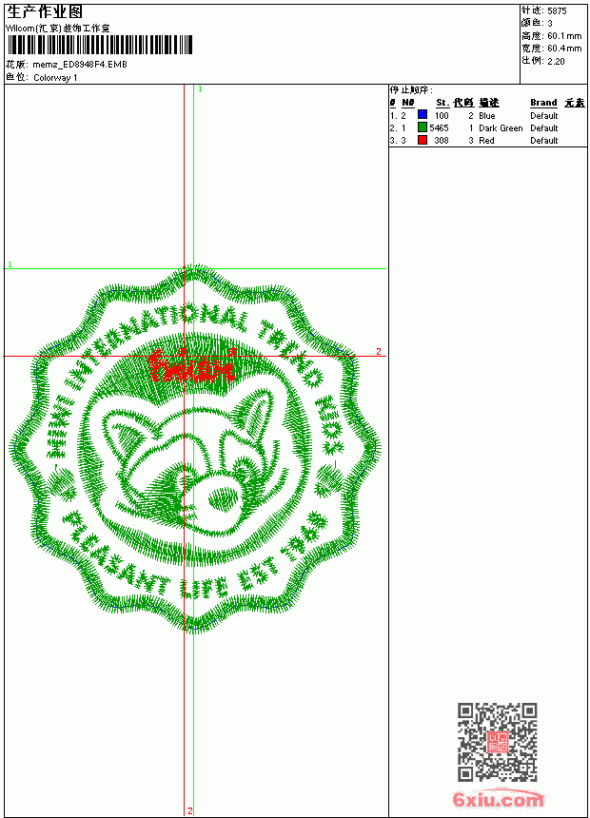Click the stitch count 5875 value
Image resolution: width=590 pixels, height=818 pixels.
click(x=557, y=10)
